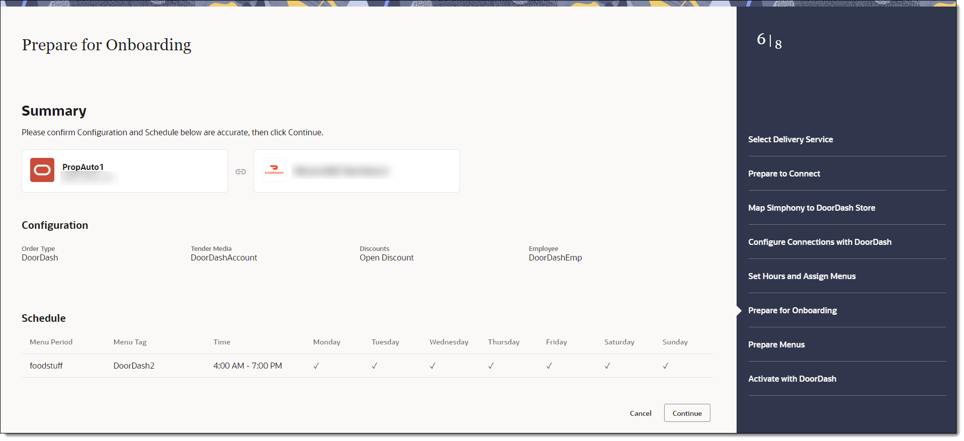Screen dimensions: 964x441
Task: Click the Schedule heading
Action: click(x=43, y=318)
